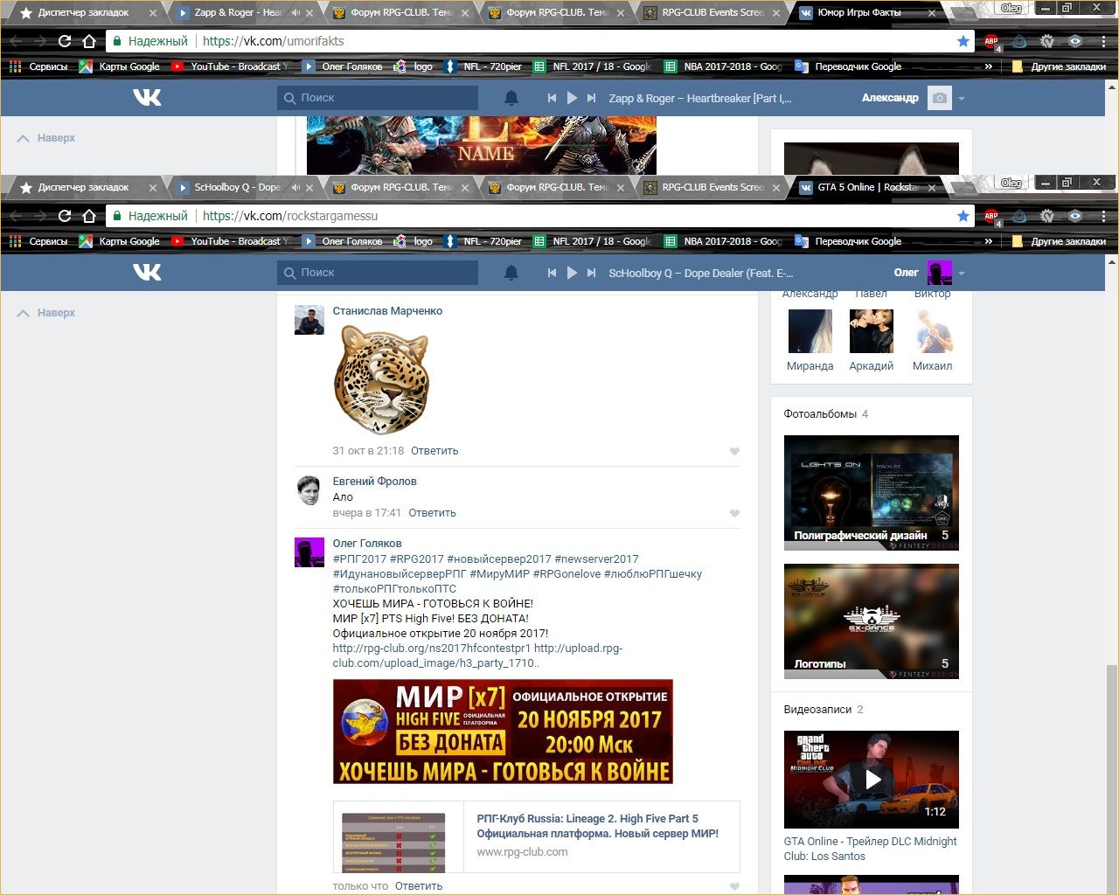Play the ScHoolboy Q track in VK header
The height and width of the screenshot is (895, 1119).
pyautogui.click(x=572, y=273)
